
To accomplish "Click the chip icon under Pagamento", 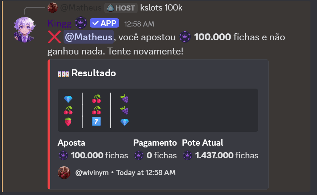I will (x=138, y=155).
